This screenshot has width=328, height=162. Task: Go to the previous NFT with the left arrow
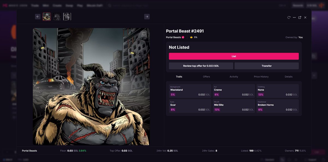click(38, 17)
